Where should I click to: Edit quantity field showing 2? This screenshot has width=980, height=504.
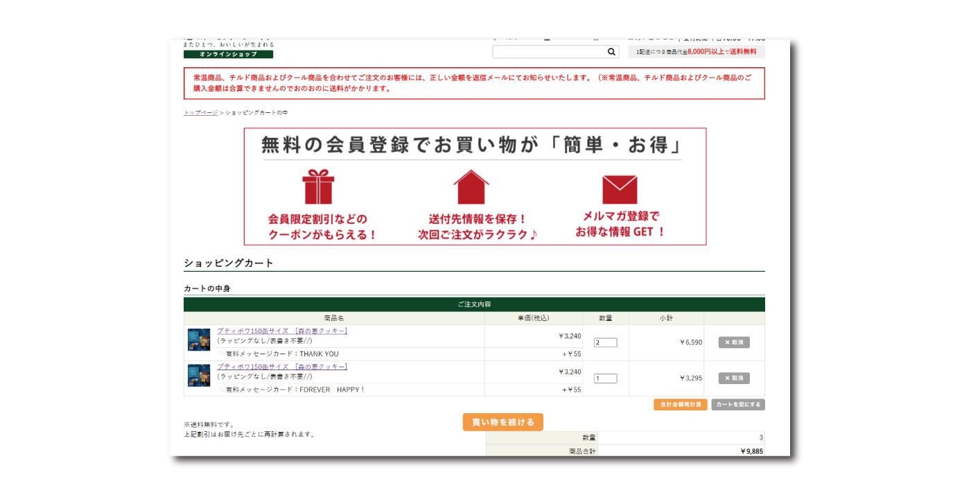tap(605, 342)
